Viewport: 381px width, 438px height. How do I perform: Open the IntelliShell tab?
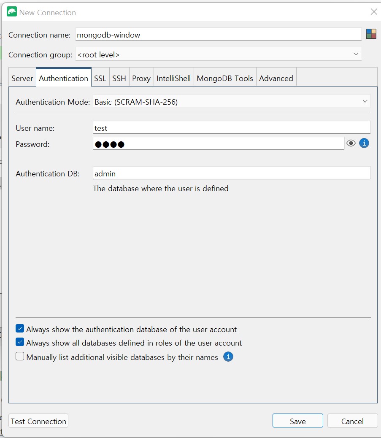pos(173,78)
